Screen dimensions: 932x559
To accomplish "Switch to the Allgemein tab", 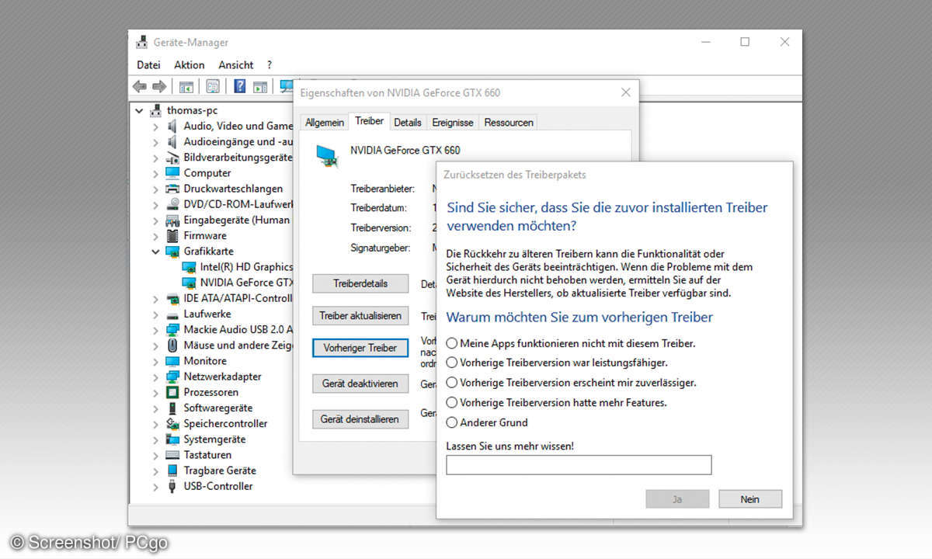I will click(x=325, y=123).
